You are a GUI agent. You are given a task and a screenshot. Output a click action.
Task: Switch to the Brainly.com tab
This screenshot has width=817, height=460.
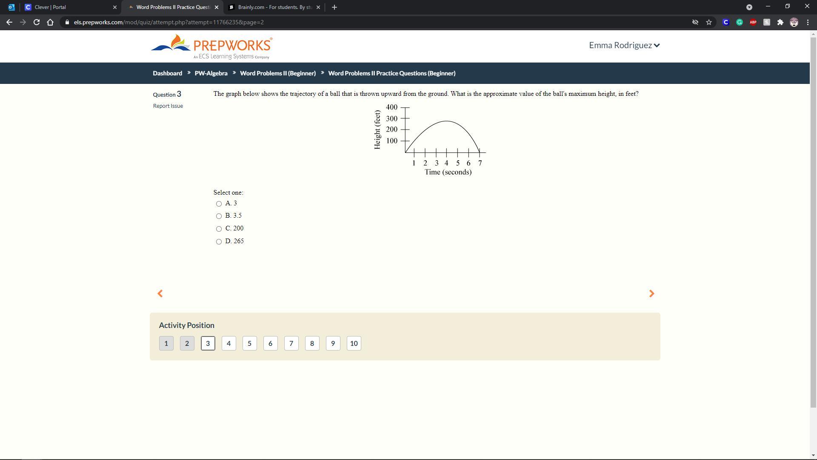pos(272,7)
